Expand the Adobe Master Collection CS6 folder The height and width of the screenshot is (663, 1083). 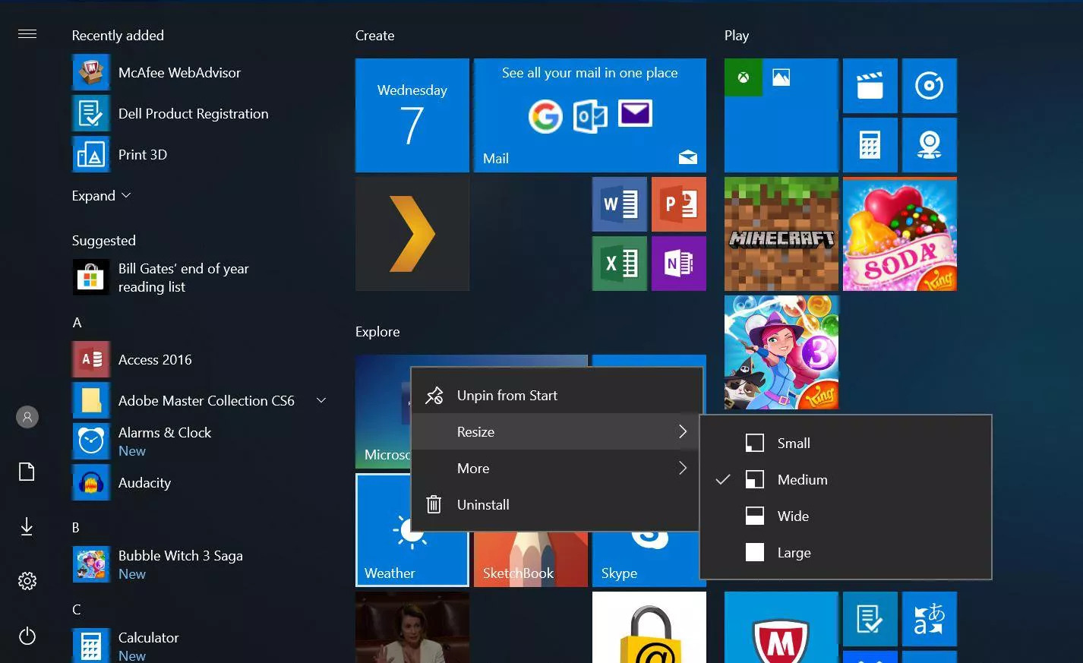point(321,400)
